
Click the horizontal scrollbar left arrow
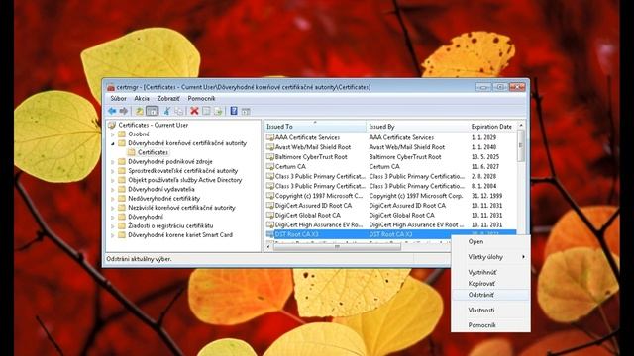click(x=268, y=247)
